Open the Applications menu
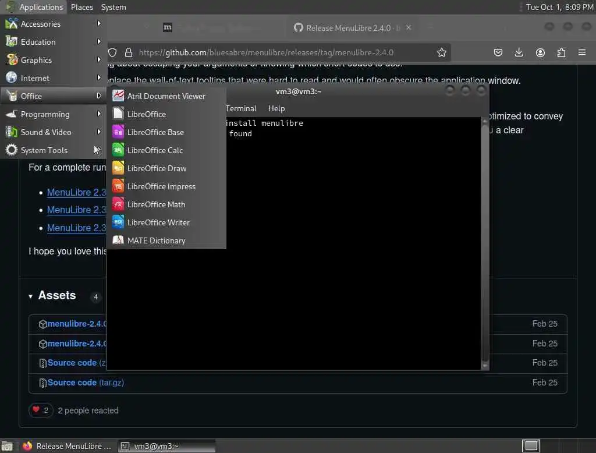This screenshot has width=596, height=453. click(x=34, y=7)
